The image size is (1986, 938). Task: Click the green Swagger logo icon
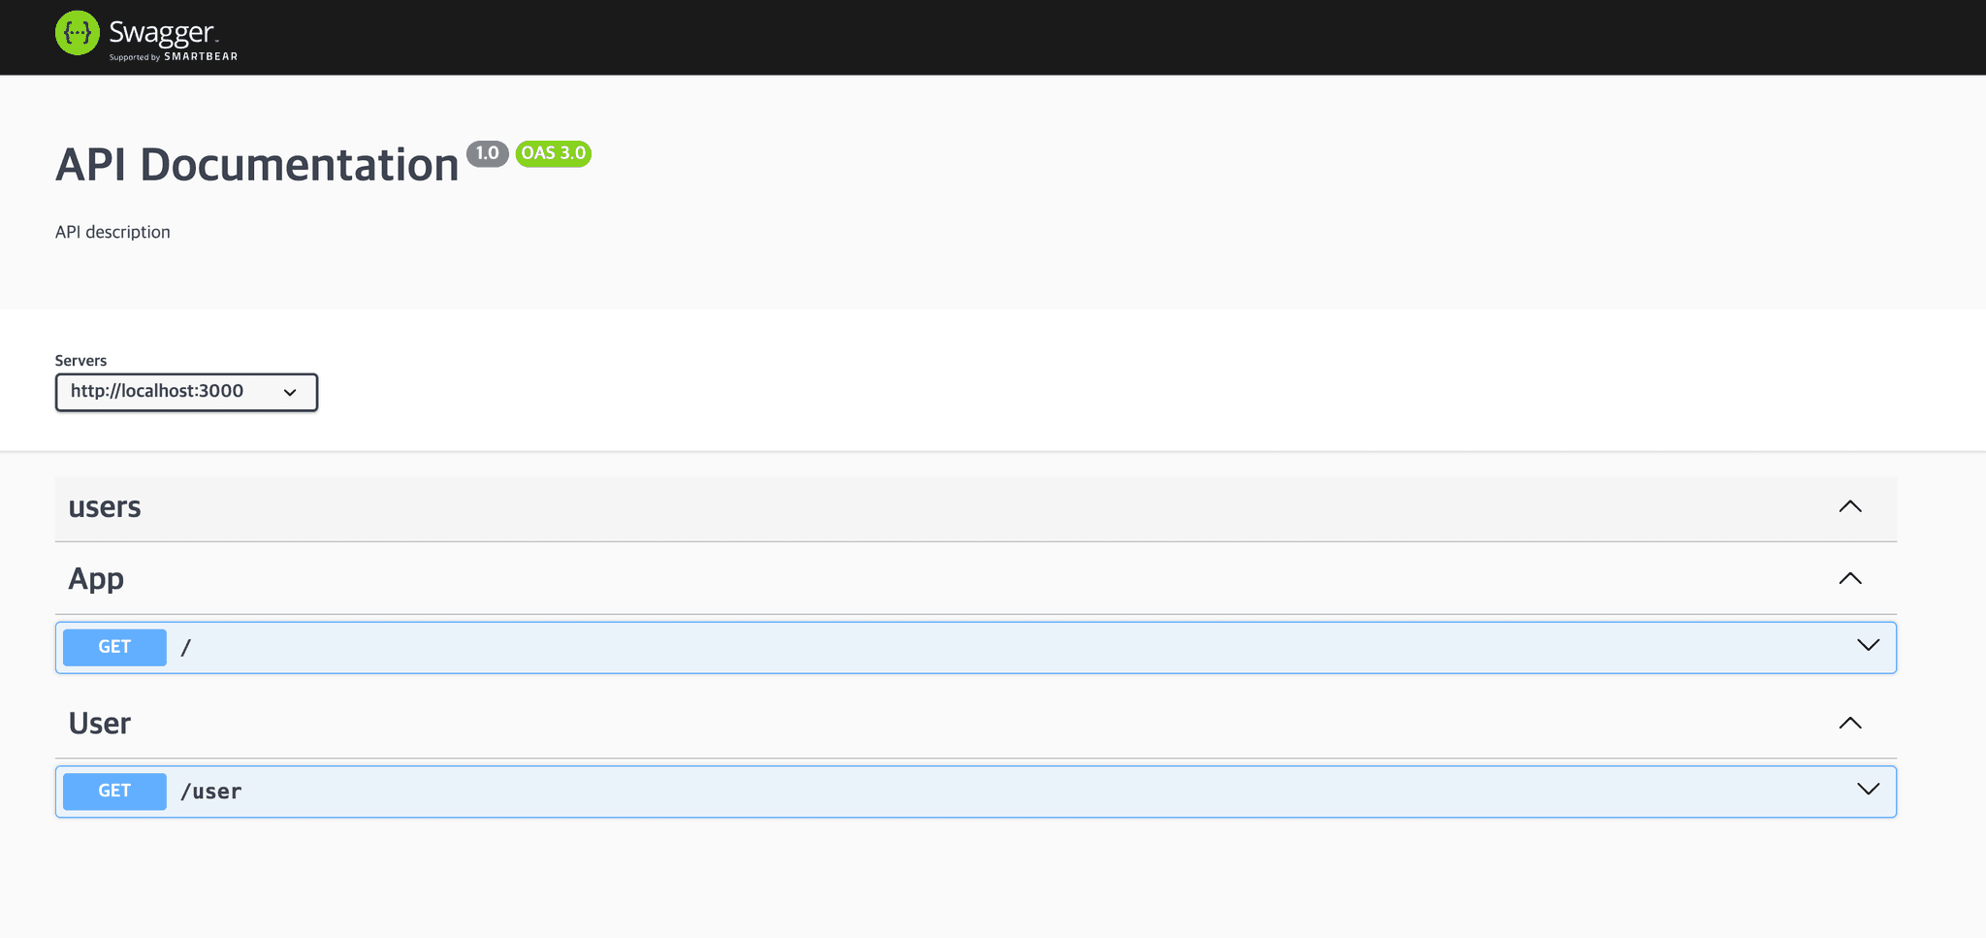[x=77, y=33]
